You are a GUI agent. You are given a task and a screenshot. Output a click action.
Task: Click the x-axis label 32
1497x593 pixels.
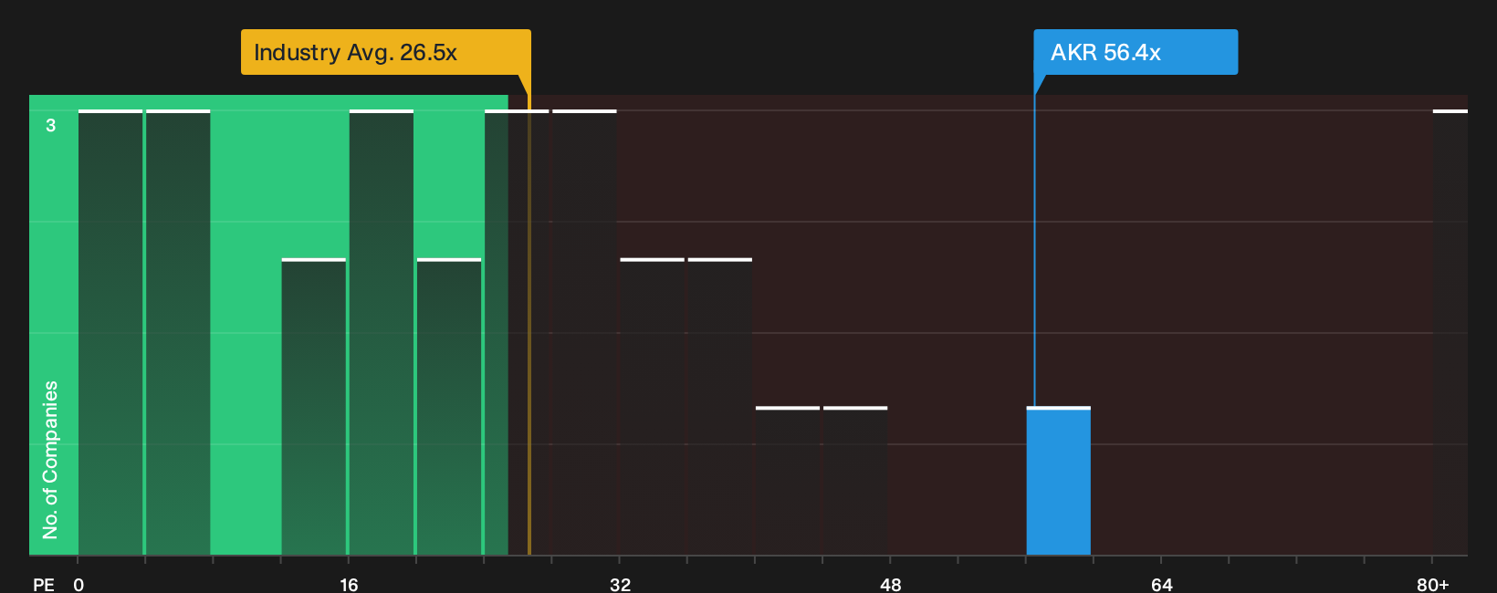click(620, 584)
